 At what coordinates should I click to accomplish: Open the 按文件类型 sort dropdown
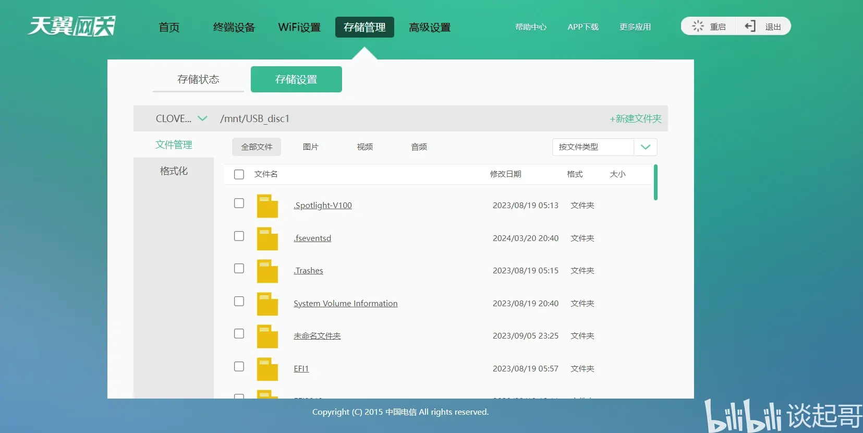coord(604,147)
